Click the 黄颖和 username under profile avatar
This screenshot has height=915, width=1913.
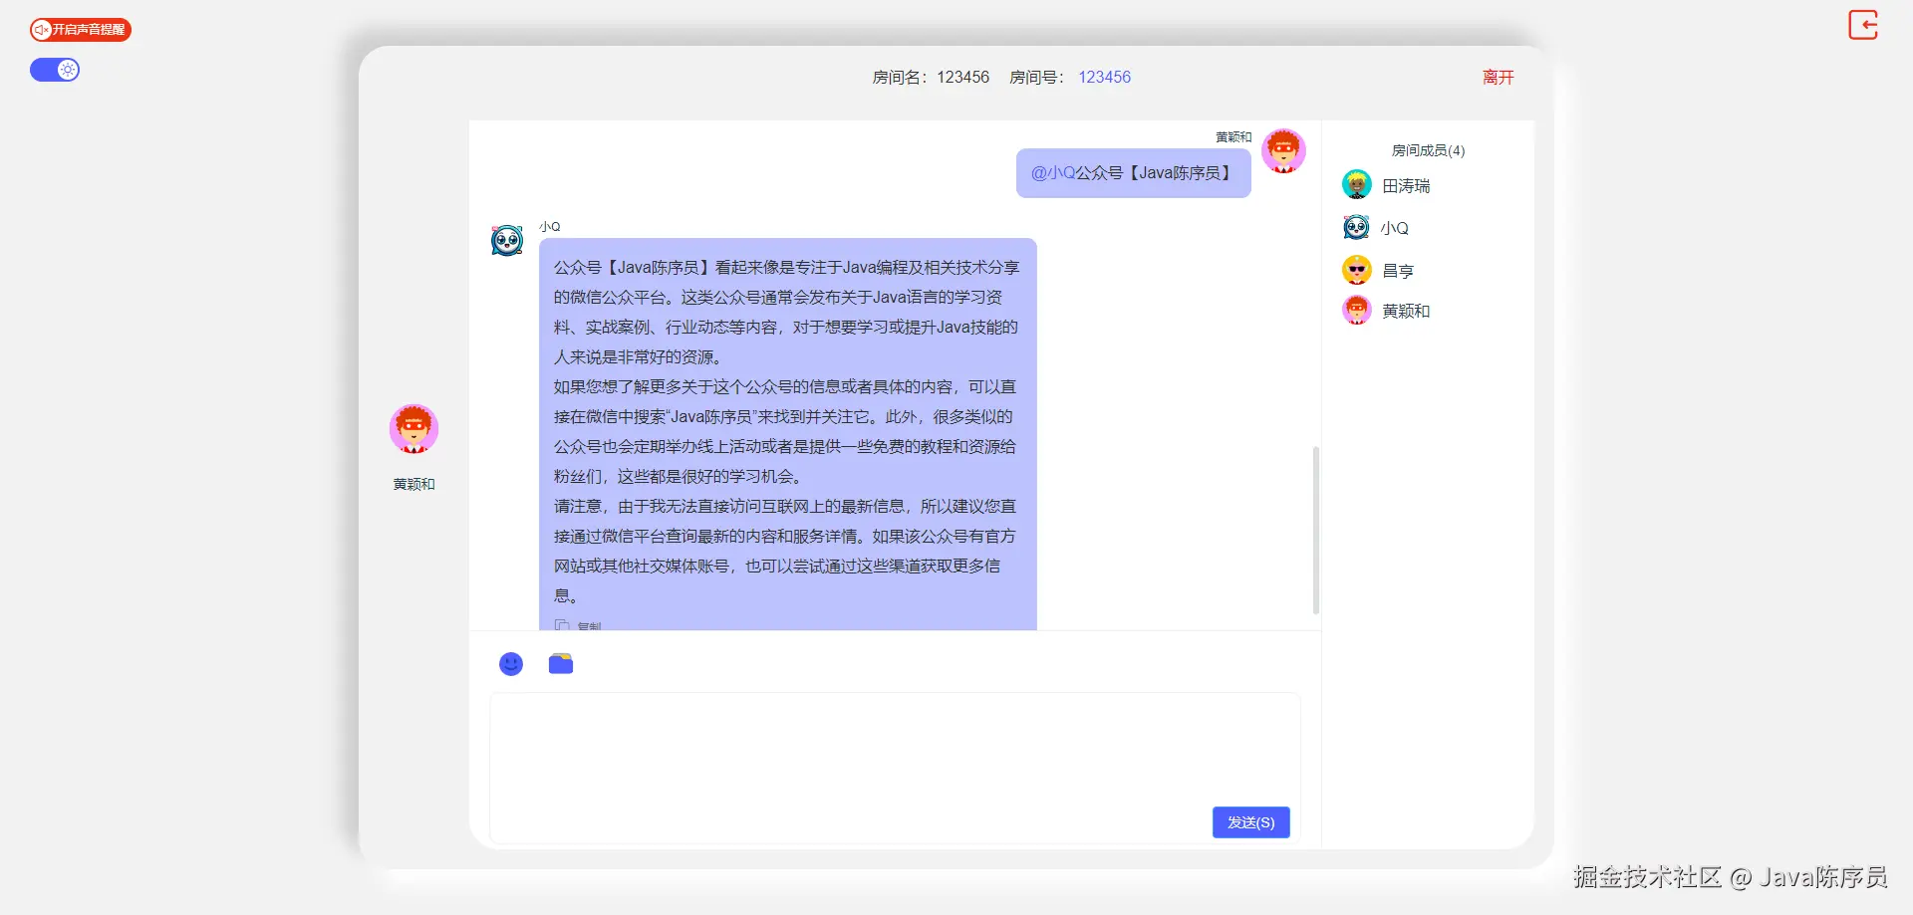[x=413, y=484]
